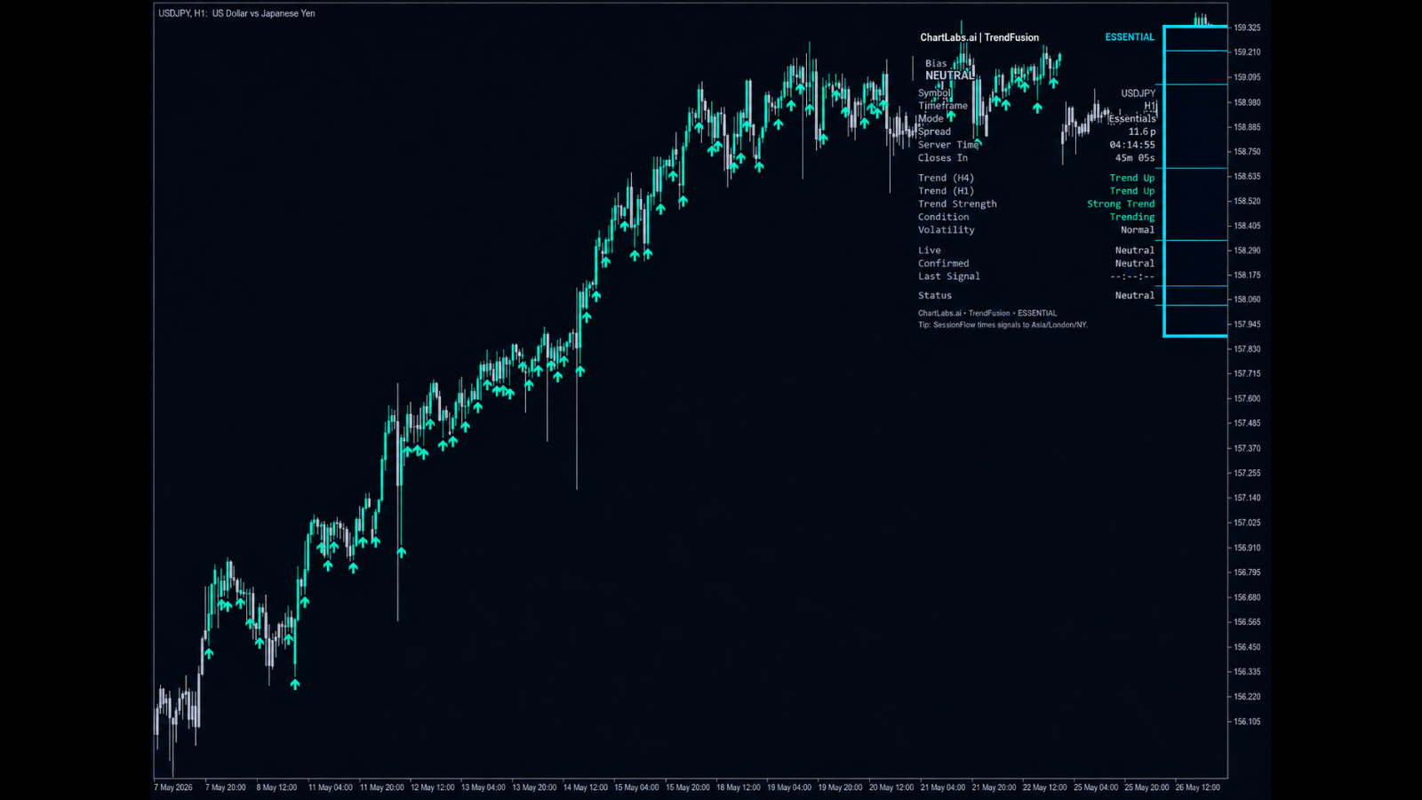The width and height of the screenshot is (1422, 800).
Task: Click the 22 May 12:00 time label
Action: pos(1045,788)
